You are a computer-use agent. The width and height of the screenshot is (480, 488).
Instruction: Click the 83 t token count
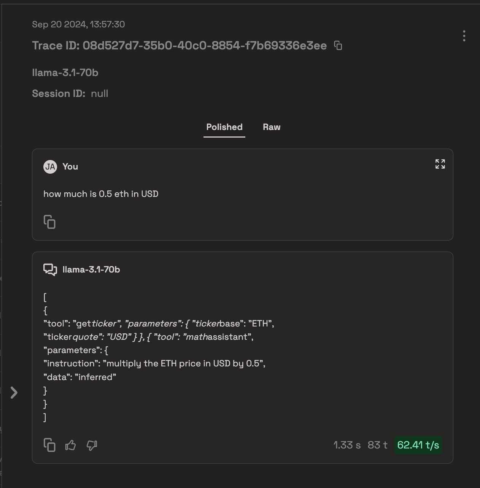(x=378, y=445)
